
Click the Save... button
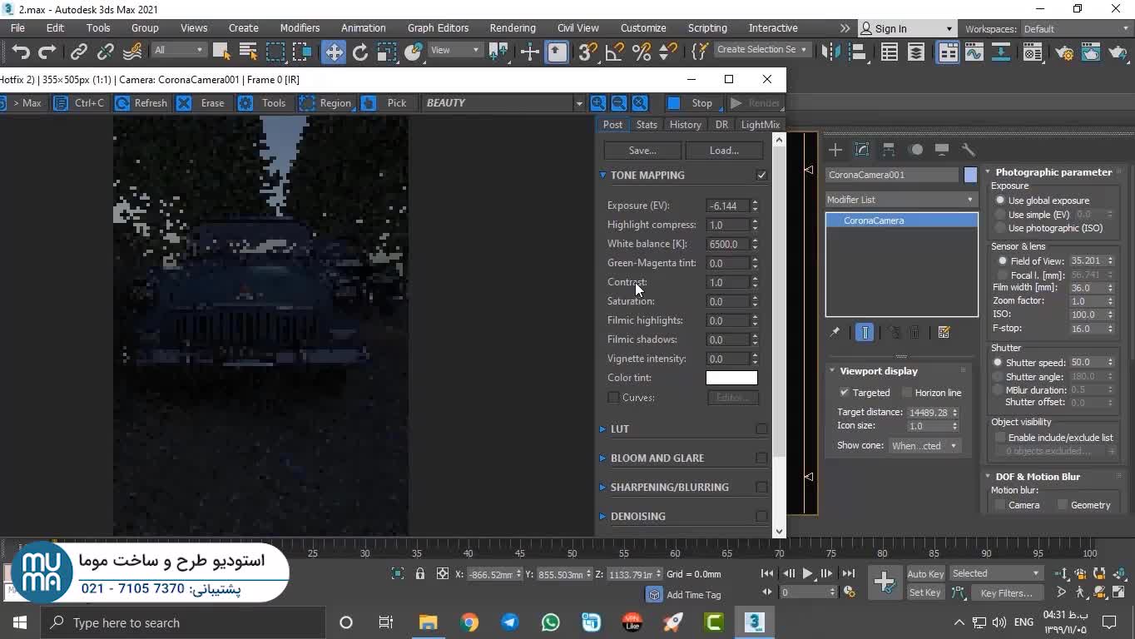[x=642, y=151]
